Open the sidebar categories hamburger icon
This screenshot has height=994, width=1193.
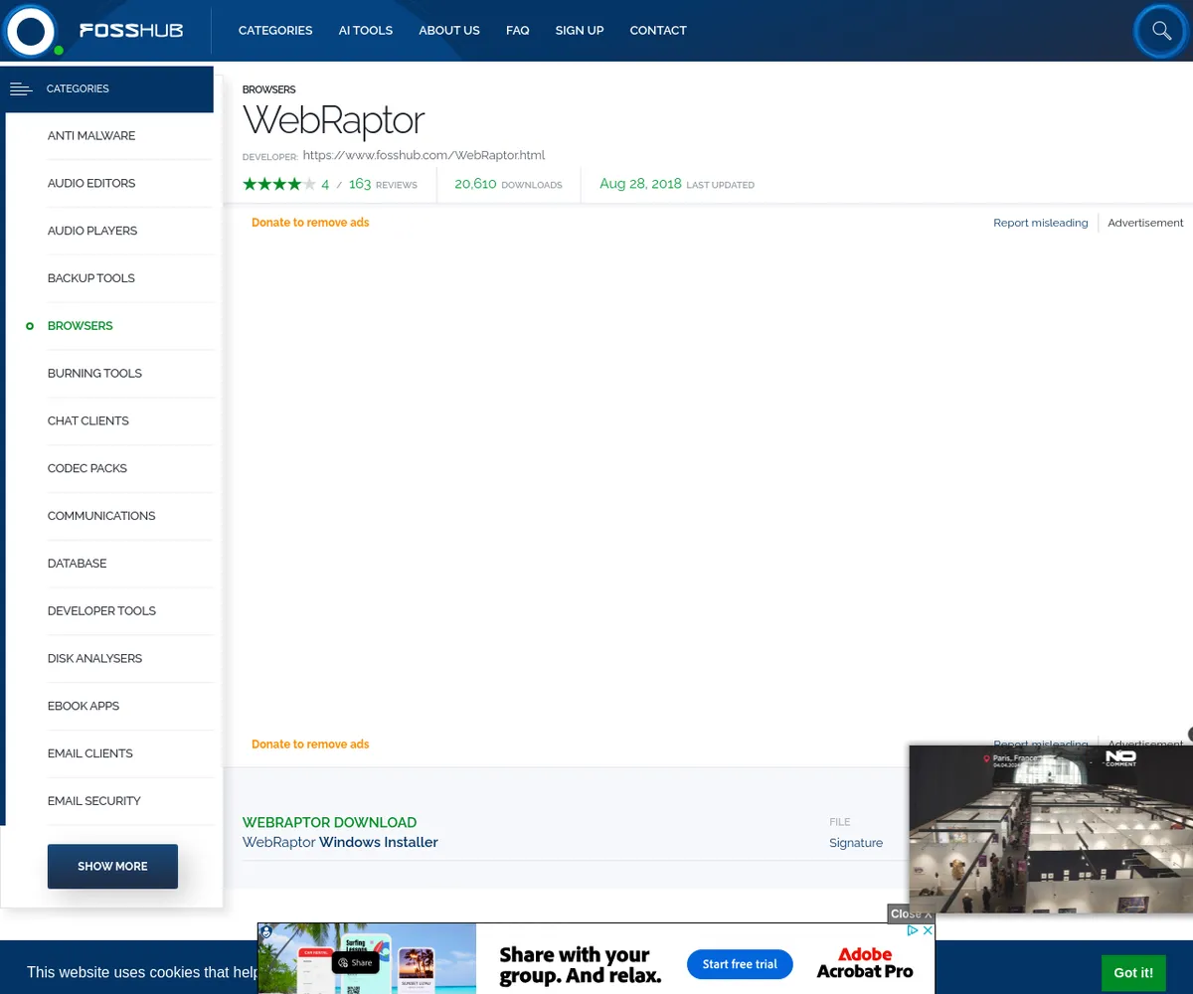pos(21,88)
